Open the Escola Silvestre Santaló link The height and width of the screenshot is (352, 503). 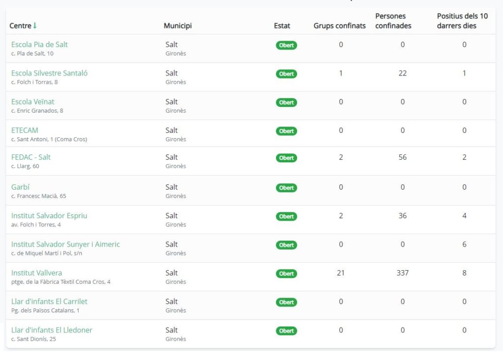[x=49, y=73]
